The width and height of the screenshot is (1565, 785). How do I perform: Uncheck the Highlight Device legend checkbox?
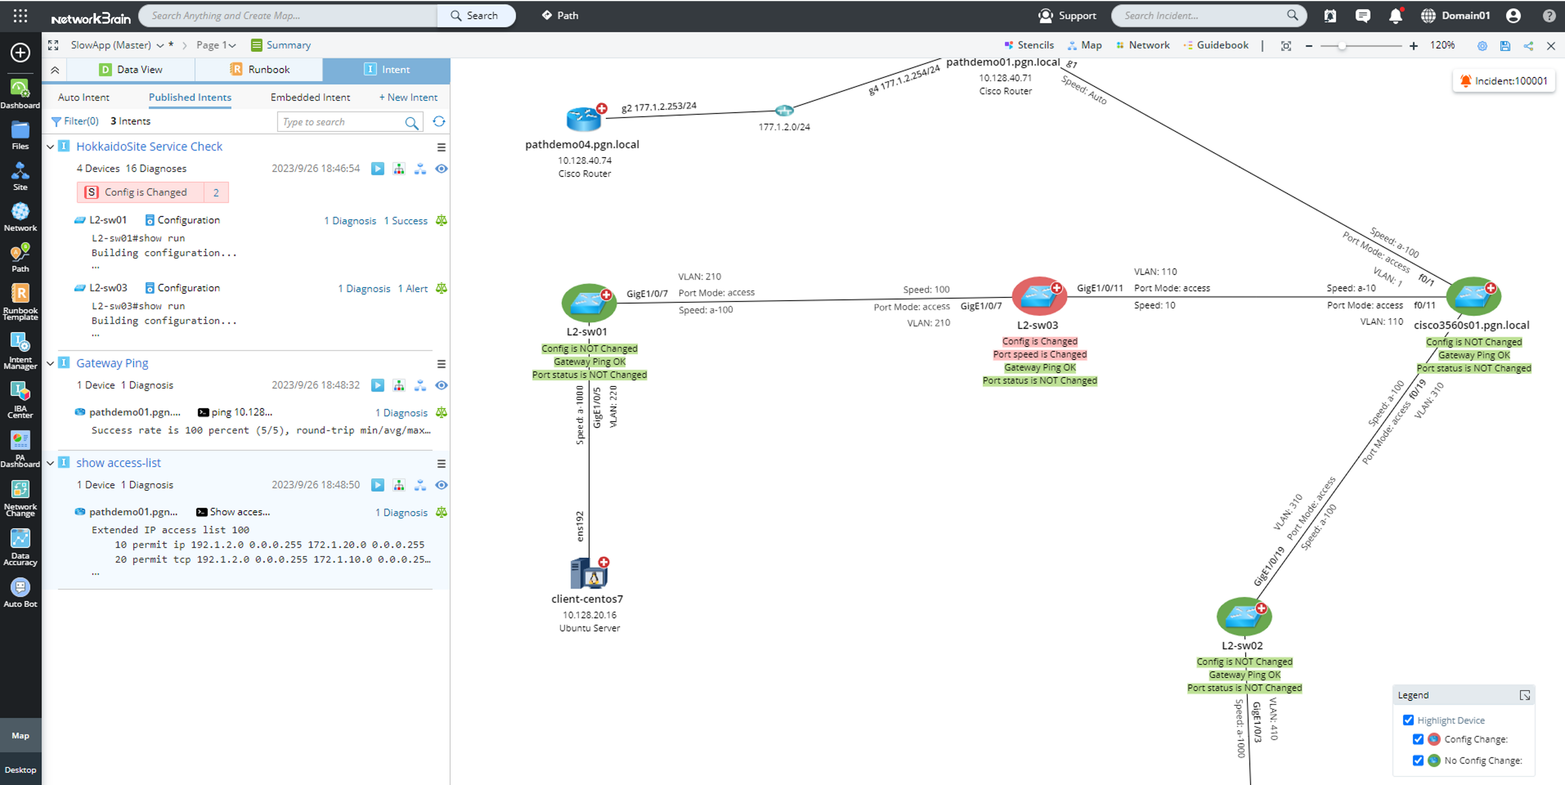point(1408,720)
